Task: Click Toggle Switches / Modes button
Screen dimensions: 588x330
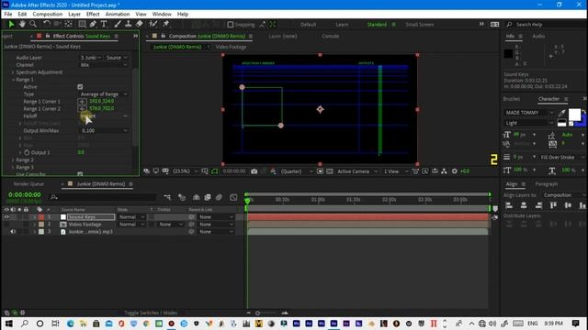Action: [151, 313]
